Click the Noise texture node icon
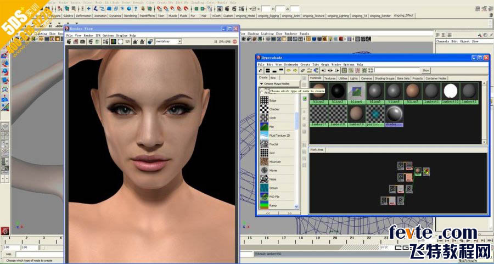The height and width of the screenshot is (264, 494). click(264, 179)
